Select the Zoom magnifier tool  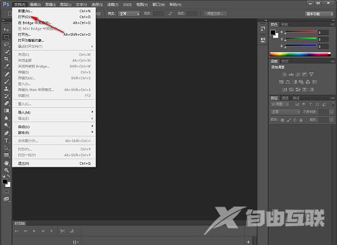point(6,170)
